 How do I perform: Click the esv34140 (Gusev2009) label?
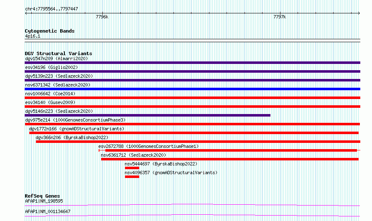click(50, 102)
